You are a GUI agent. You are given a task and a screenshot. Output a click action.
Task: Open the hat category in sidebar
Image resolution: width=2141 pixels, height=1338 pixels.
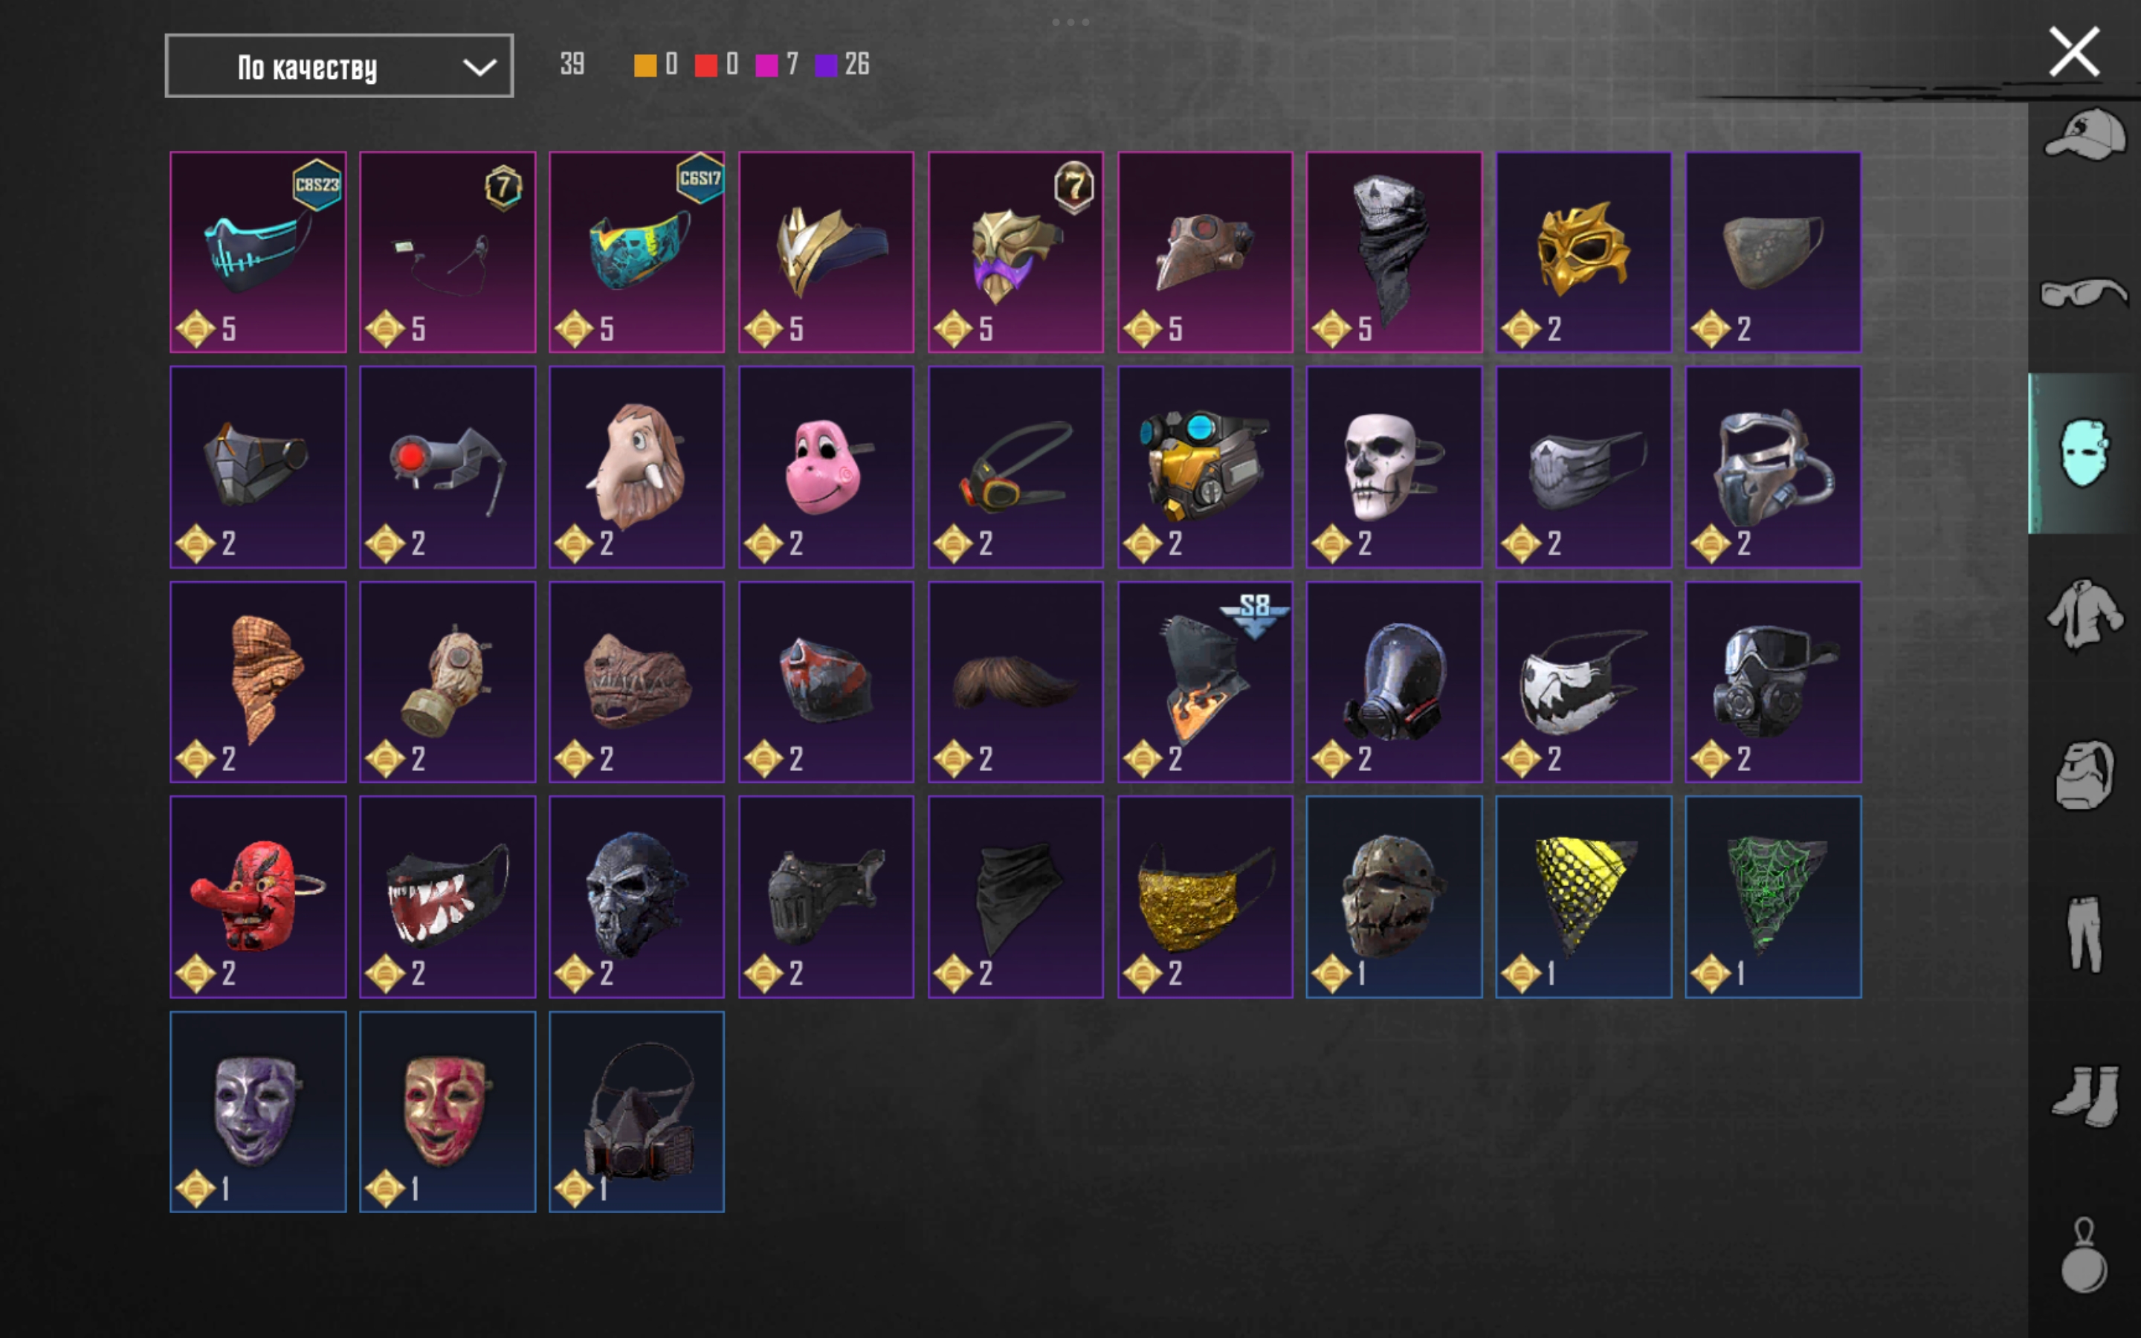click(2085, 135)
